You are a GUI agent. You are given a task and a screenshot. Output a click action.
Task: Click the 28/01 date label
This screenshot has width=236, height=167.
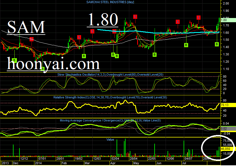pos(60,159)
